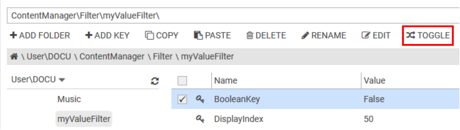The width and height of the screenshot is (460, 130).
Task: Rename the selected key
Action: tap(323, 36)
